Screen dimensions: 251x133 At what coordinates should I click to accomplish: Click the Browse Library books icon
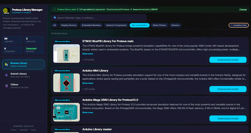6,64
